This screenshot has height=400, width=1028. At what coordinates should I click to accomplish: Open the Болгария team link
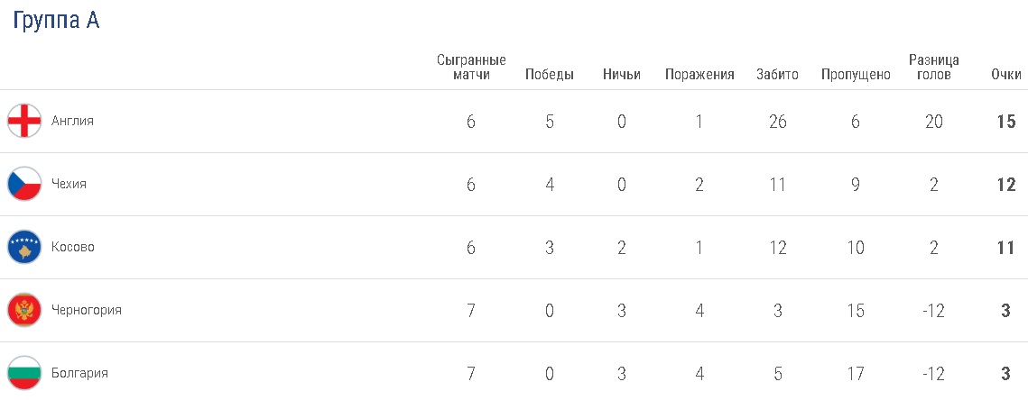point(80,373)
